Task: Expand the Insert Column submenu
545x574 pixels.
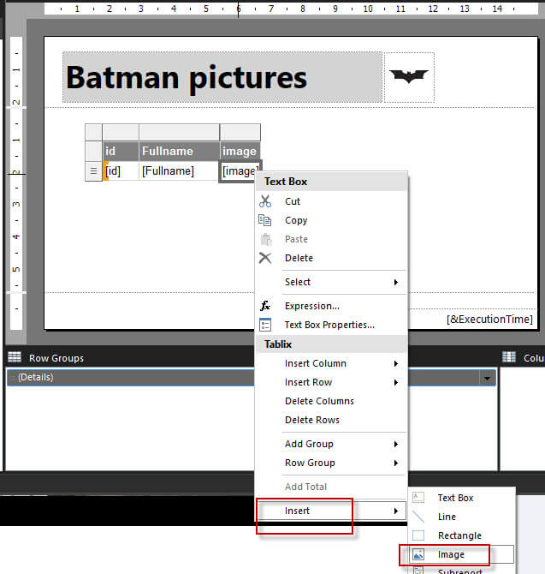Action: pos(332,363)
